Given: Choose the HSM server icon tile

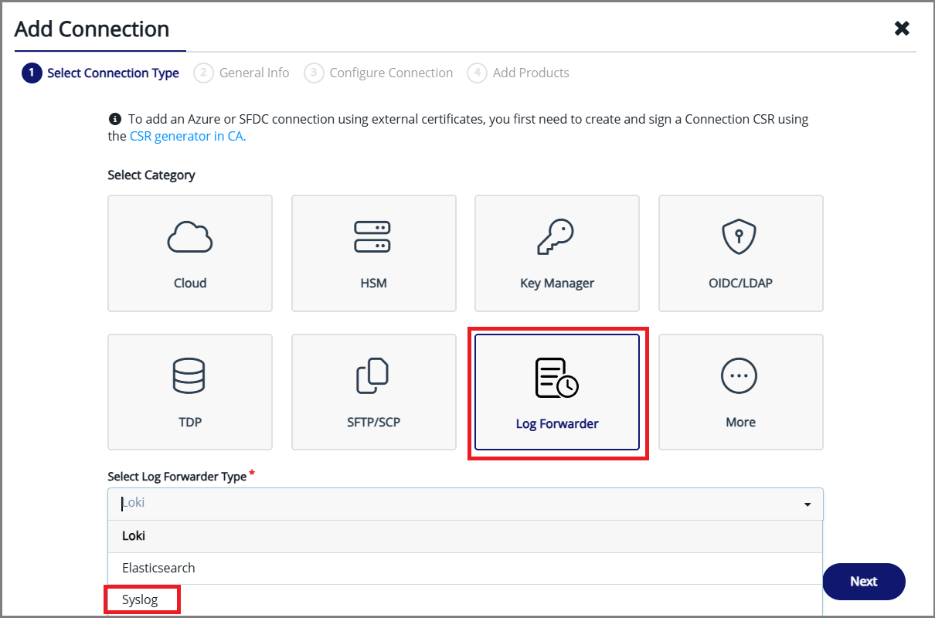Looking at the screenshot, I should [372, 238].
